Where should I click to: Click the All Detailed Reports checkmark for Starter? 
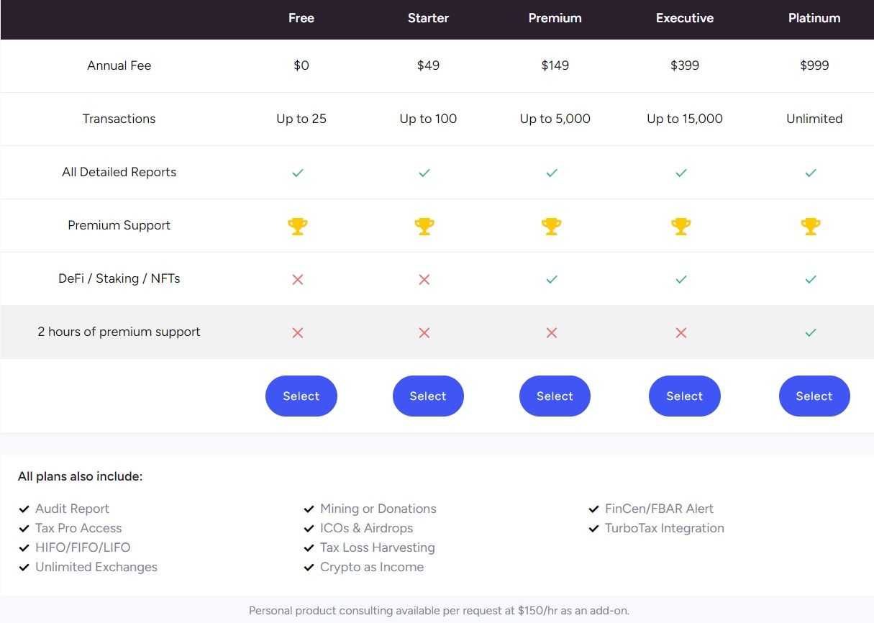(x=424, y=173)
